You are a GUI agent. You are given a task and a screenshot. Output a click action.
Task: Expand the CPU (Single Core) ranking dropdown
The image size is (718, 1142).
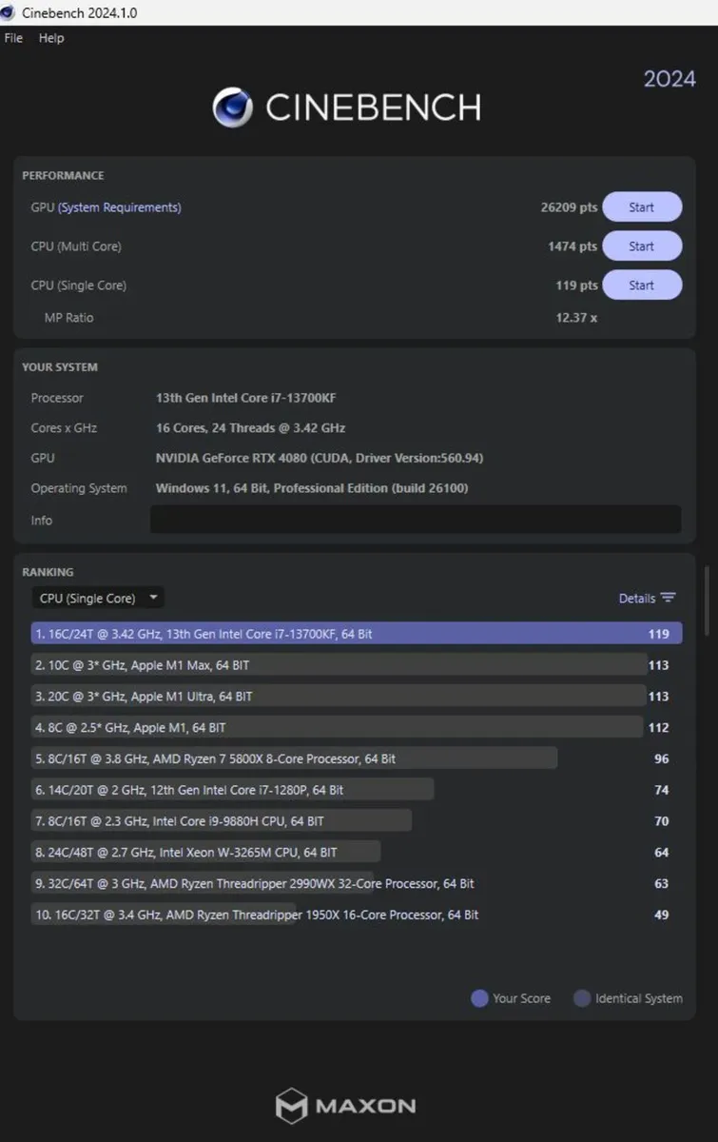point(98,598)
